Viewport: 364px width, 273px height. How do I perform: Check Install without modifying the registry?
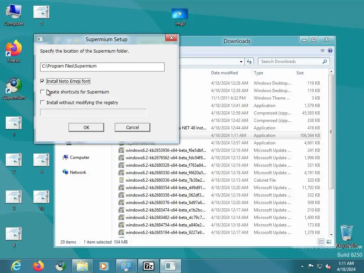42,102
